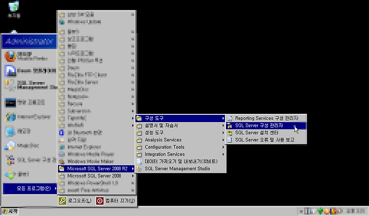Launch SQL Server 구성 관리자
Screen dimensions: 369x216
(x=266, y=126)
